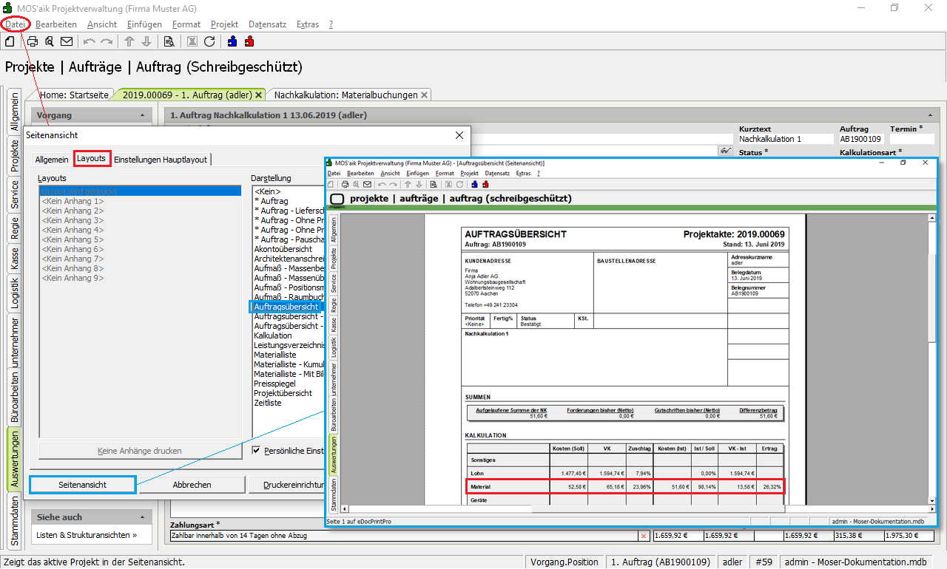Open the Extras menu

[x=307, y=24]
